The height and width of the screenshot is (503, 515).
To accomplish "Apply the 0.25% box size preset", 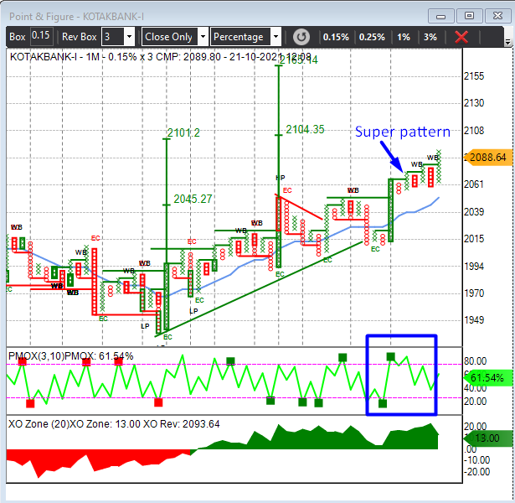I will (x=372, y=37).
